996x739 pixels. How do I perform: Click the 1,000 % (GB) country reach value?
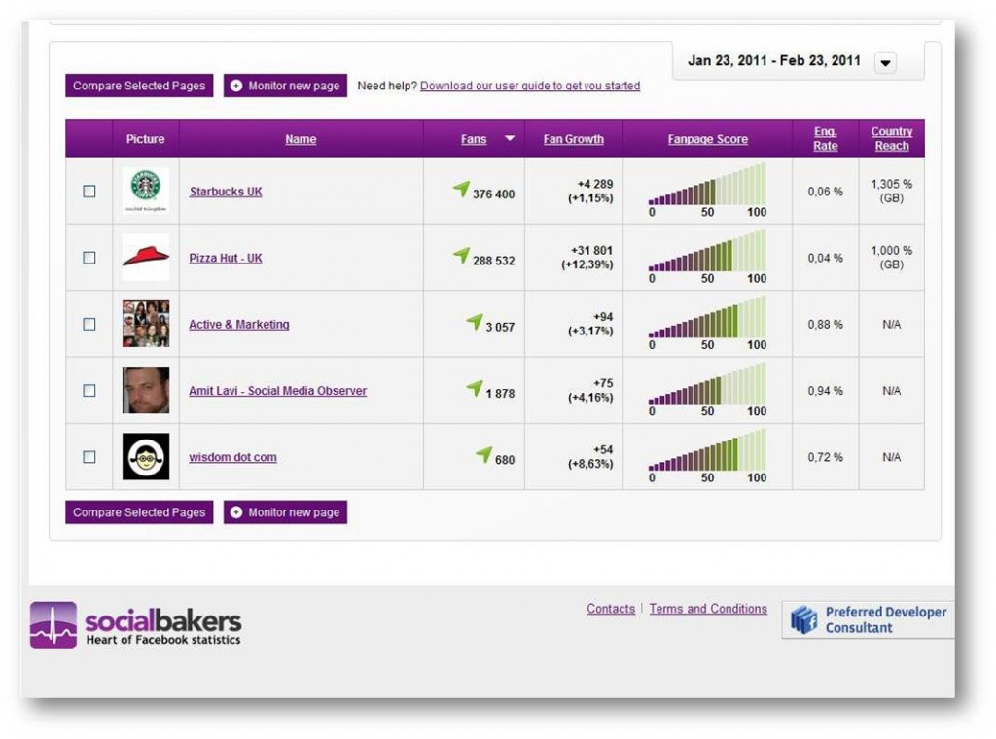coord(891,257)
